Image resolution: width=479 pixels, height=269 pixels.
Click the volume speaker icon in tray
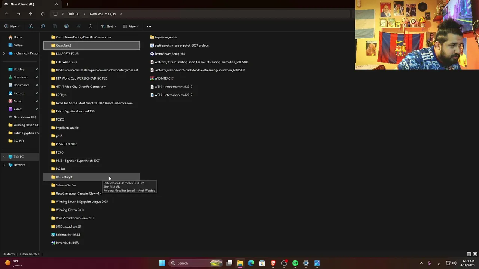point(454,263)
